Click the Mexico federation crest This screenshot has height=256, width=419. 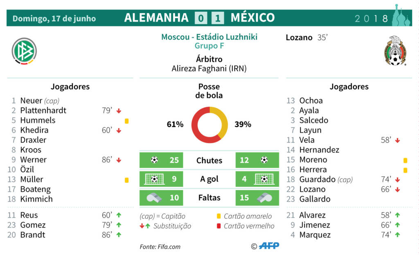point(395,51)
